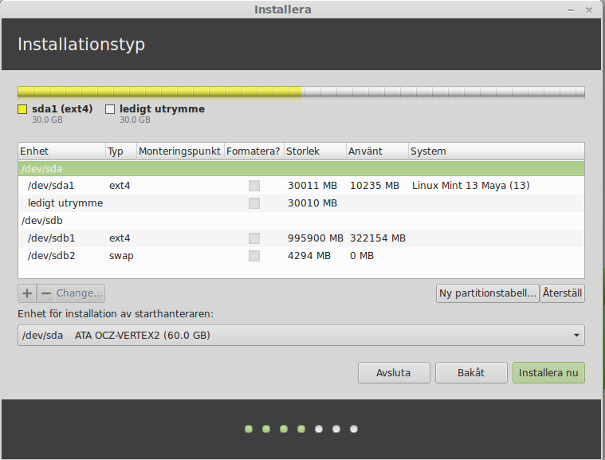The image size is (605, 460).
Task: Go back with the Bakåt button
Action: click(x=471, y=373)
